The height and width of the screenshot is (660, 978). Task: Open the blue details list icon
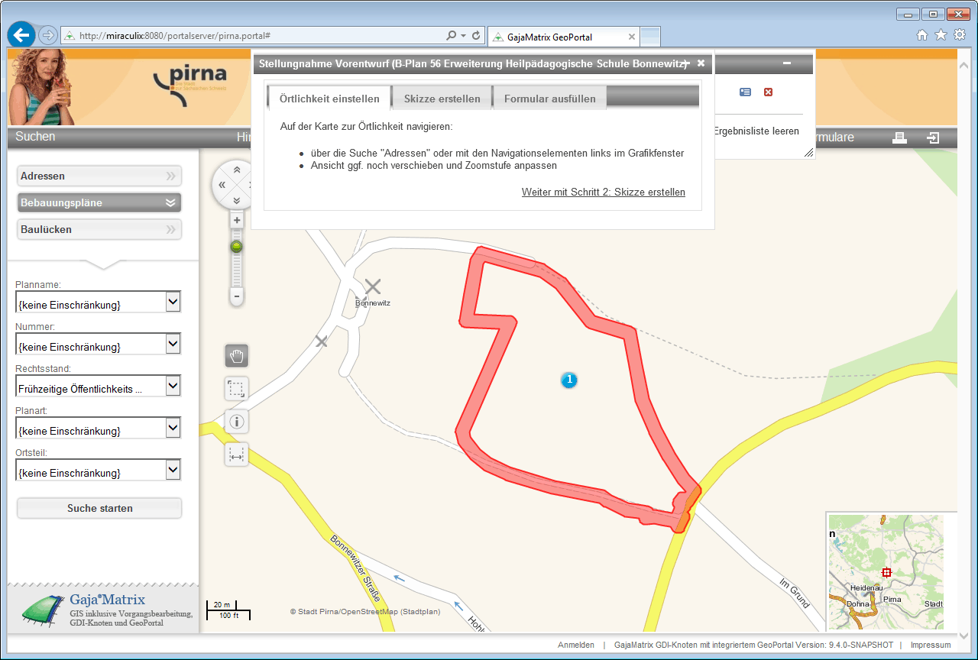click(x=745, y=92)
